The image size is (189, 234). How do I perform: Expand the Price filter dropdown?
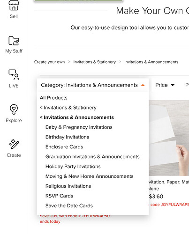tap(165, 85)
